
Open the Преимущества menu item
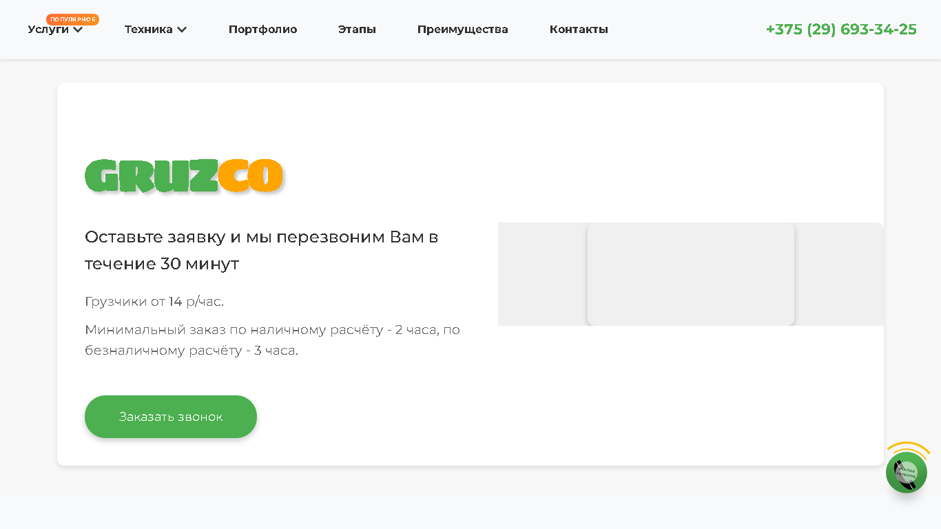463,29
